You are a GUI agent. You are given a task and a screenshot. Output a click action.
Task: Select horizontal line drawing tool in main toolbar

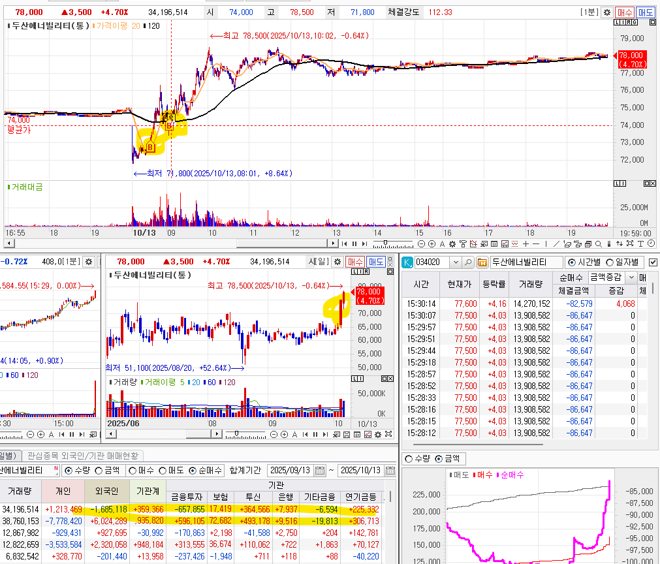(536, 243)
